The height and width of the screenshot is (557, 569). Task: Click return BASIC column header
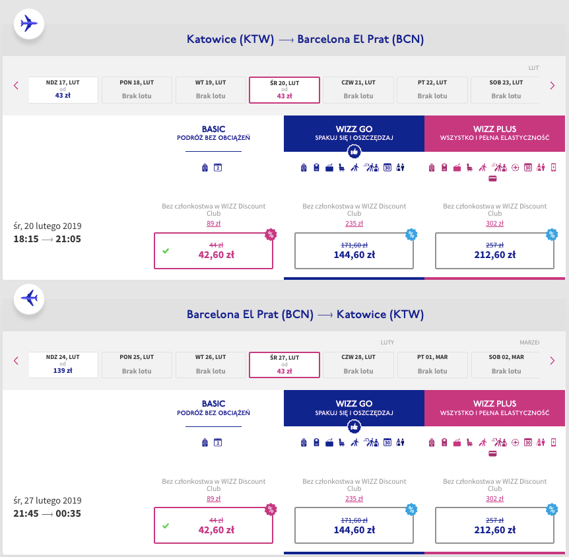pyautogui.click(x=213, y=408)
